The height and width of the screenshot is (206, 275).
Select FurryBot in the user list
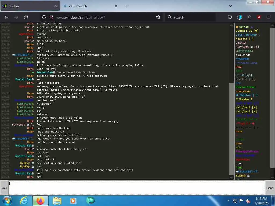[x=247, y=47]
